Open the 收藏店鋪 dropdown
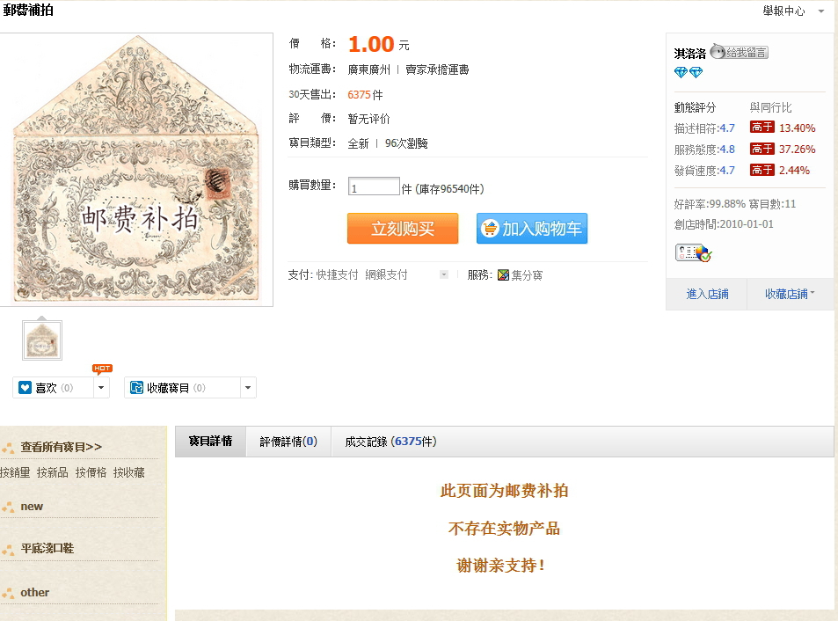This screenshot has width=838, height=621. pyautogui.click(x=790, y=294)
